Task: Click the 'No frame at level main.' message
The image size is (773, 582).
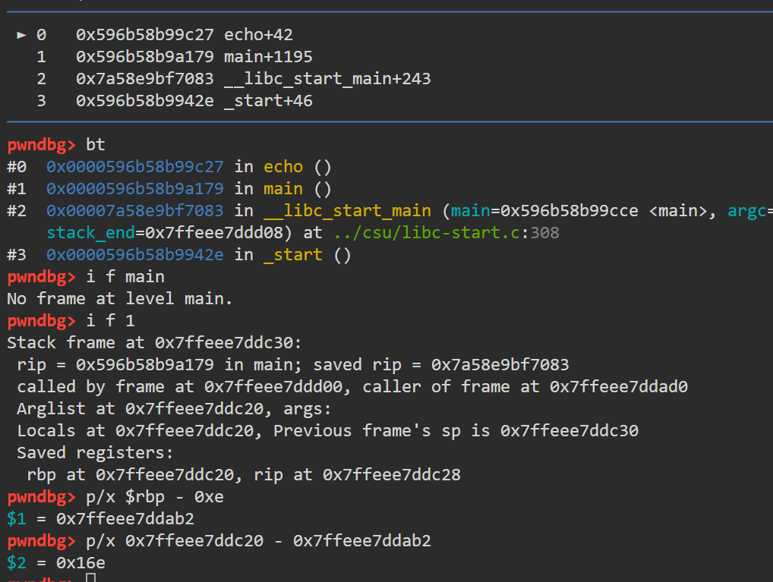Action: click(x=120, y=299)
